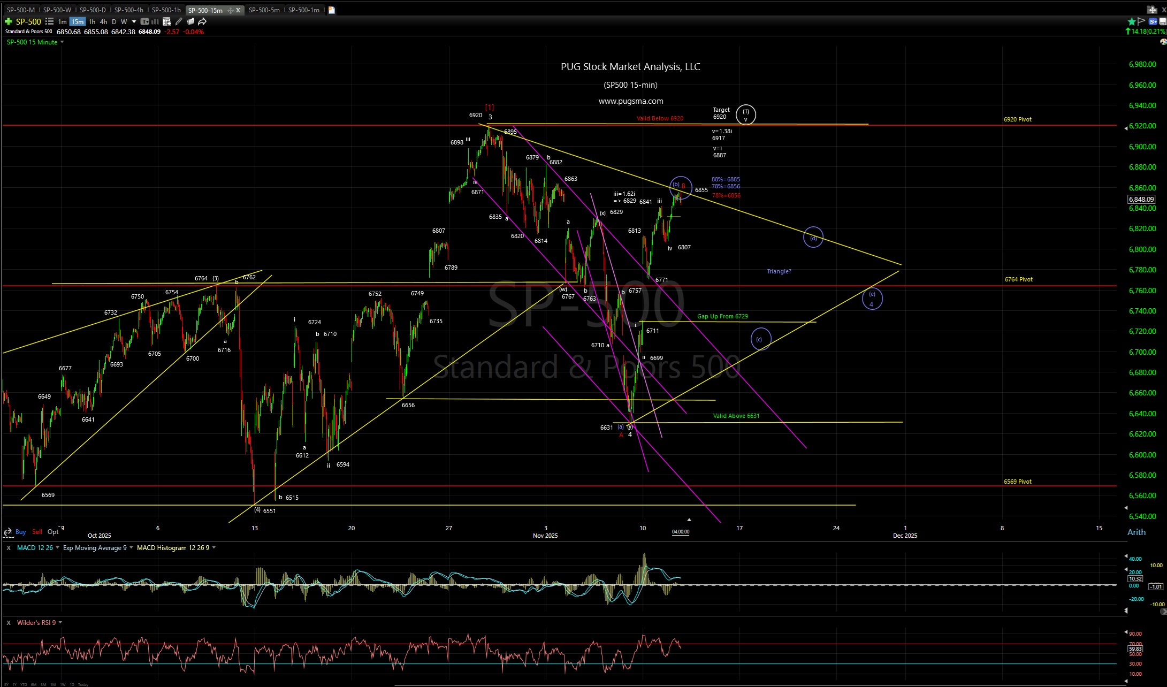Open the SP-500-5m tab
Viewport: 1167px width, 687px height.
tap(264, 10)
